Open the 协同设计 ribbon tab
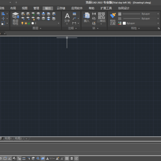161x161 pixels. (124, 8)
